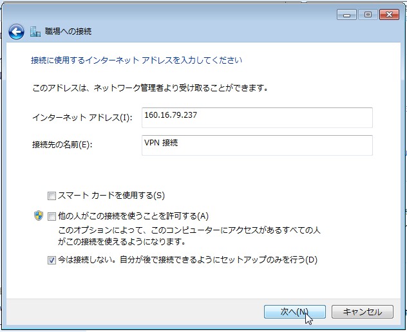Click the label 接続先の名前(E):
The height and width of the screenshot is (332, 407).
(62, 145)
